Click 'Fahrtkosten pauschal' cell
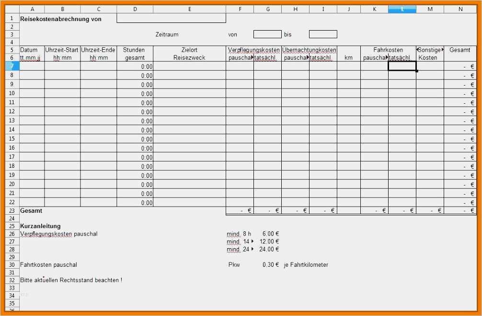The height and width of the screenshot is (316, 482). click(48, 265)
